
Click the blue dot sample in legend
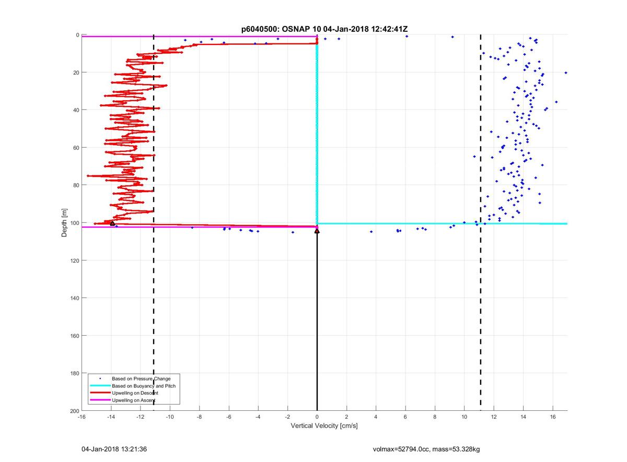(99, 378)
